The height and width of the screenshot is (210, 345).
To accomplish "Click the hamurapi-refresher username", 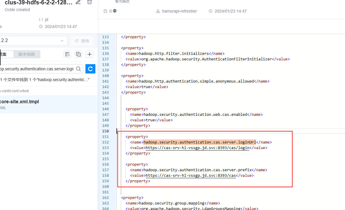I will click(x=180, y=11).
